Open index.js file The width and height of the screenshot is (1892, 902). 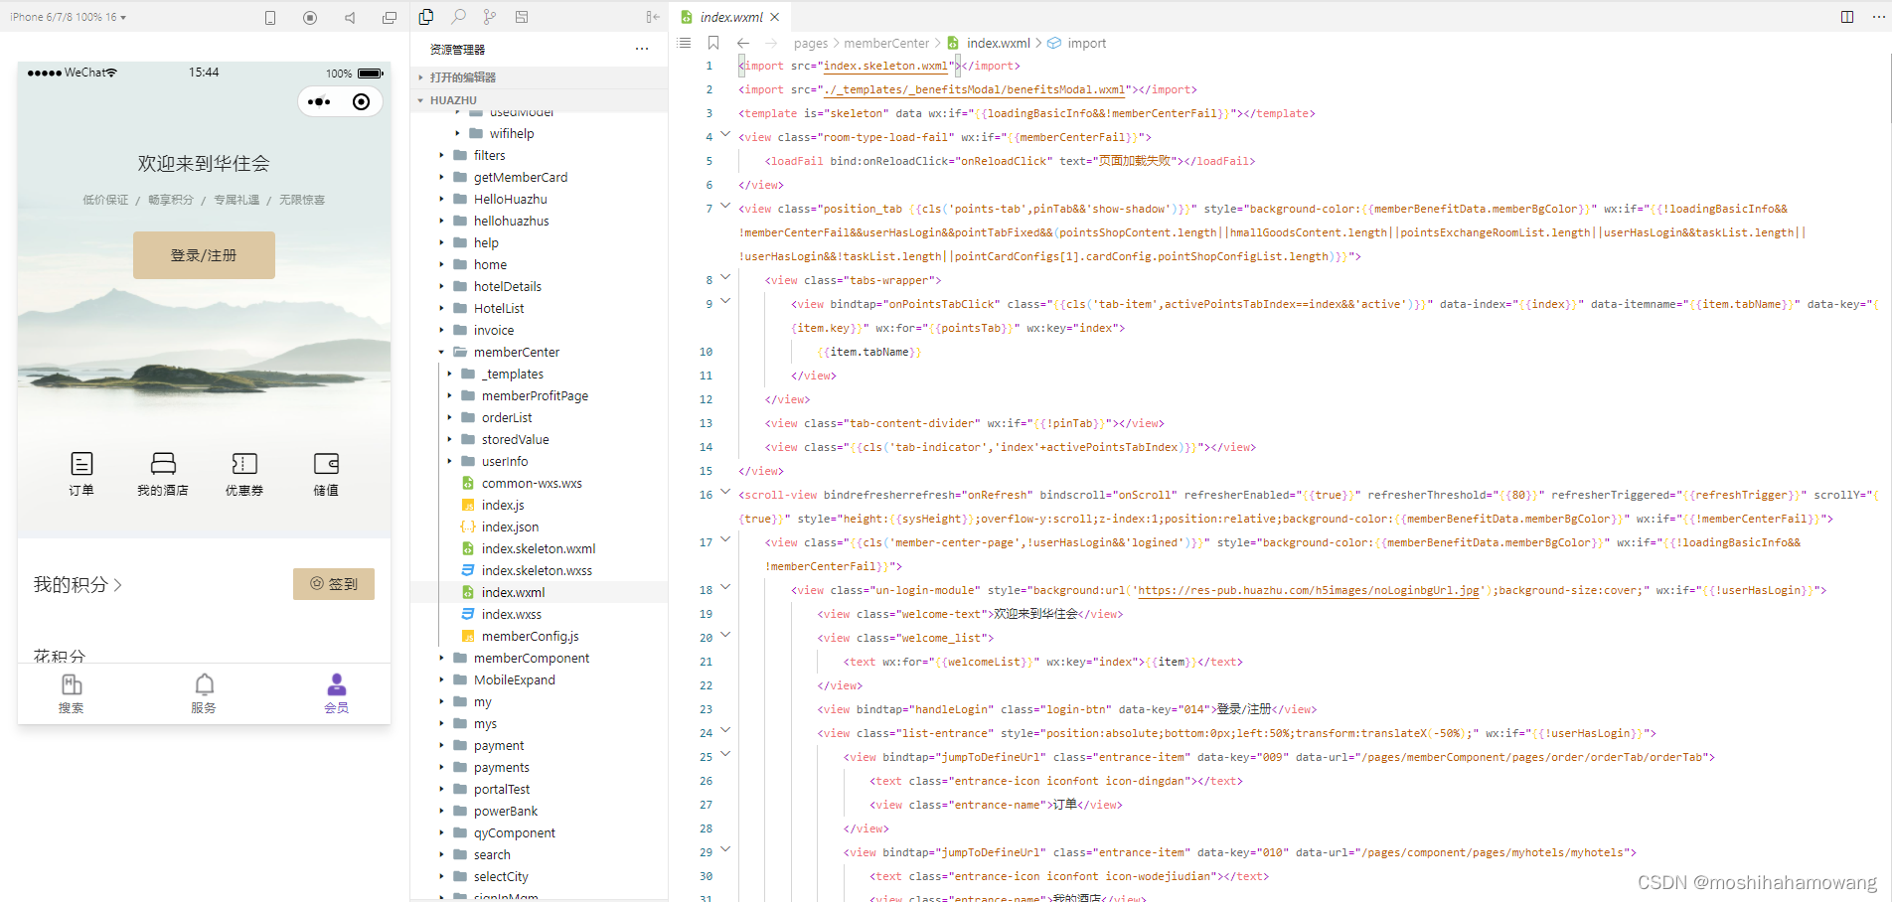[539, 505]
